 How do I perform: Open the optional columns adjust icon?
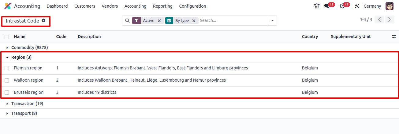(x=394, y=37)
